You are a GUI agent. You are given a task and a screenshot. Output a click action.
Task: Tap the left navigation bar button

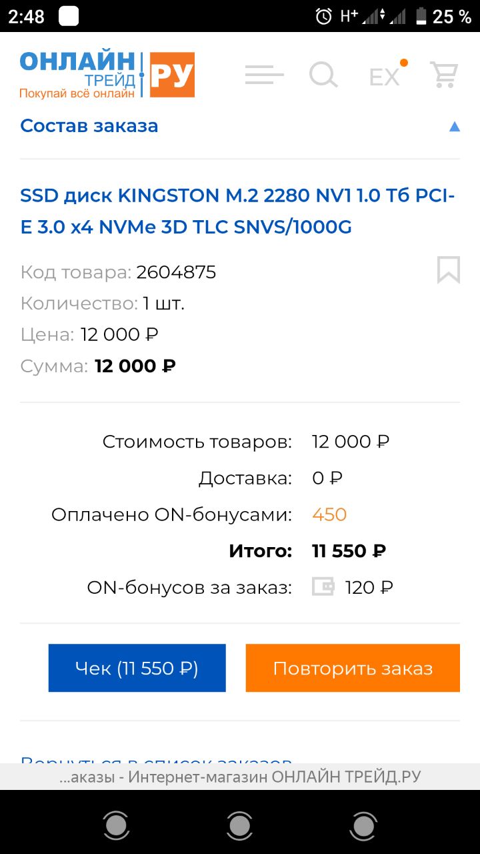[x=116, y=826]
